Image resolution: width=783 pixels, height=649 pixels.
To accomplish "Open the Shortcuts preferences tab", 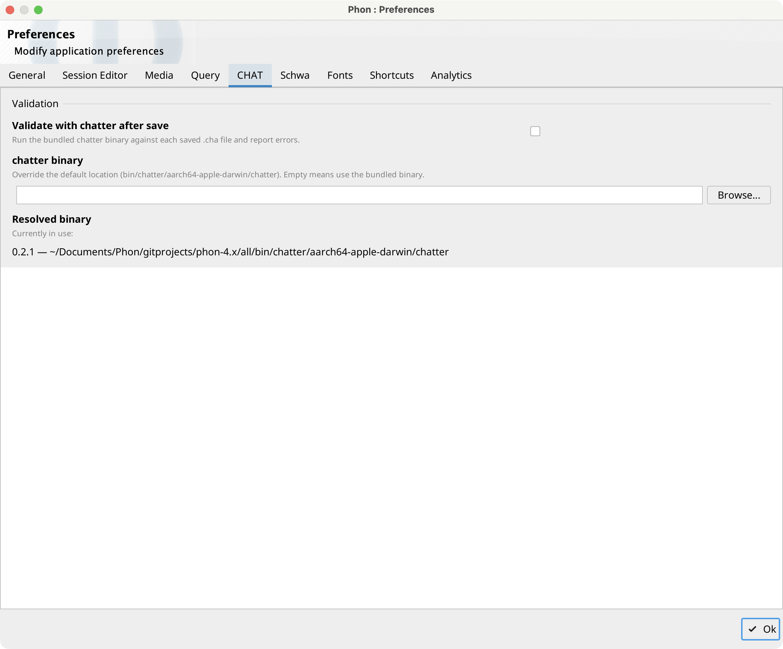I will pyautogui.click(x=391, y=75).
